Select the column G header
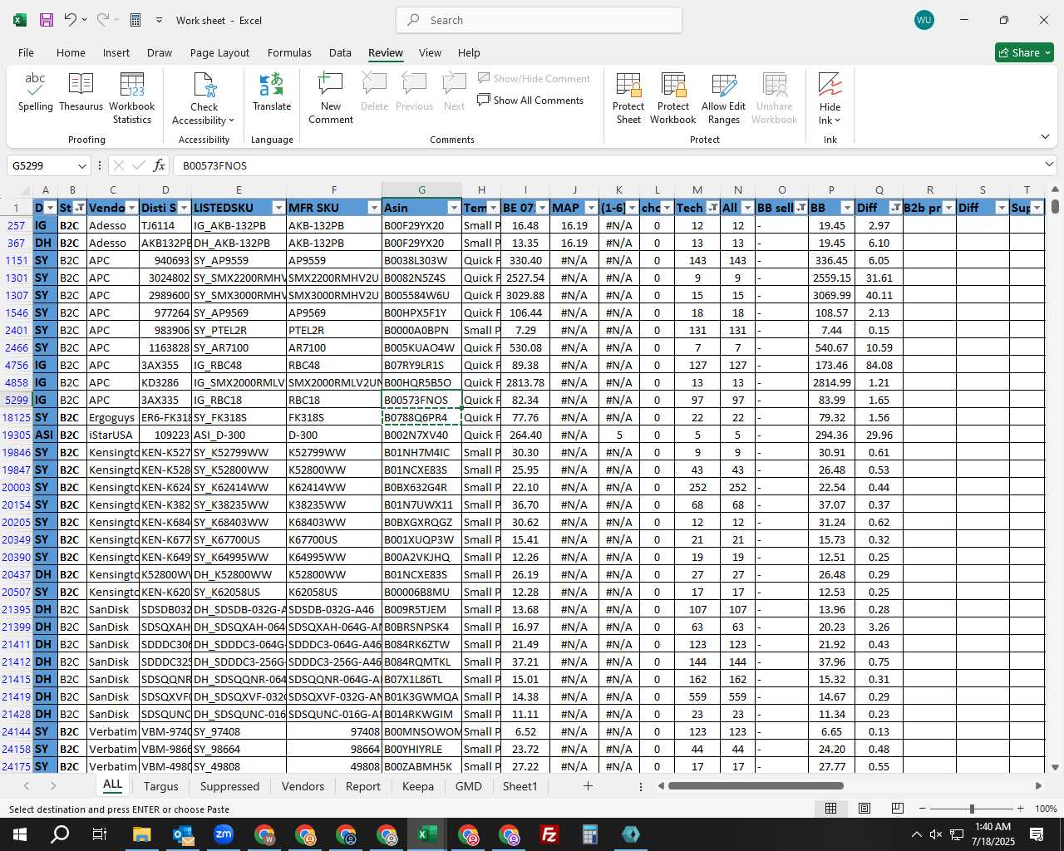The image size is (1064, 851). tap(421, 190)
